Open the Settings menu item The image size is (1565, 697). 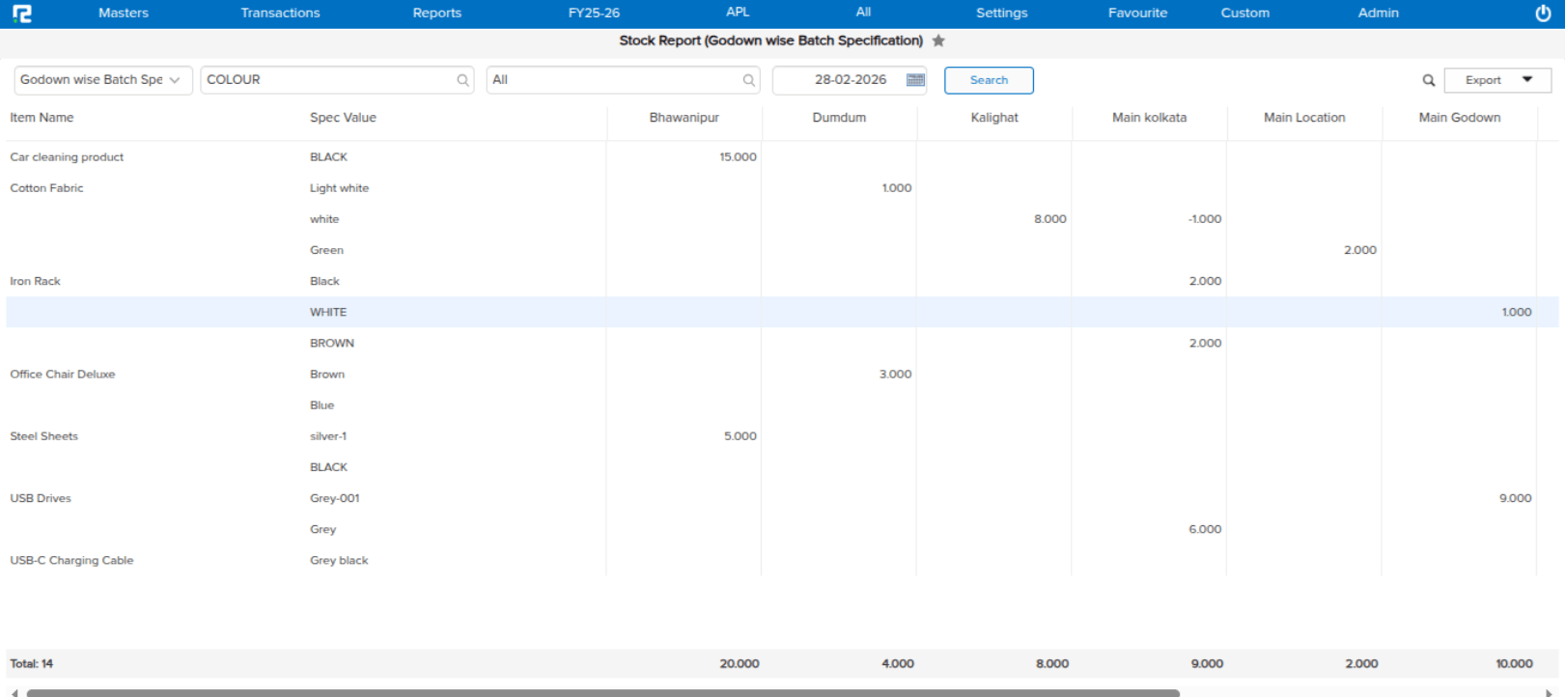tap(1001, 14)
